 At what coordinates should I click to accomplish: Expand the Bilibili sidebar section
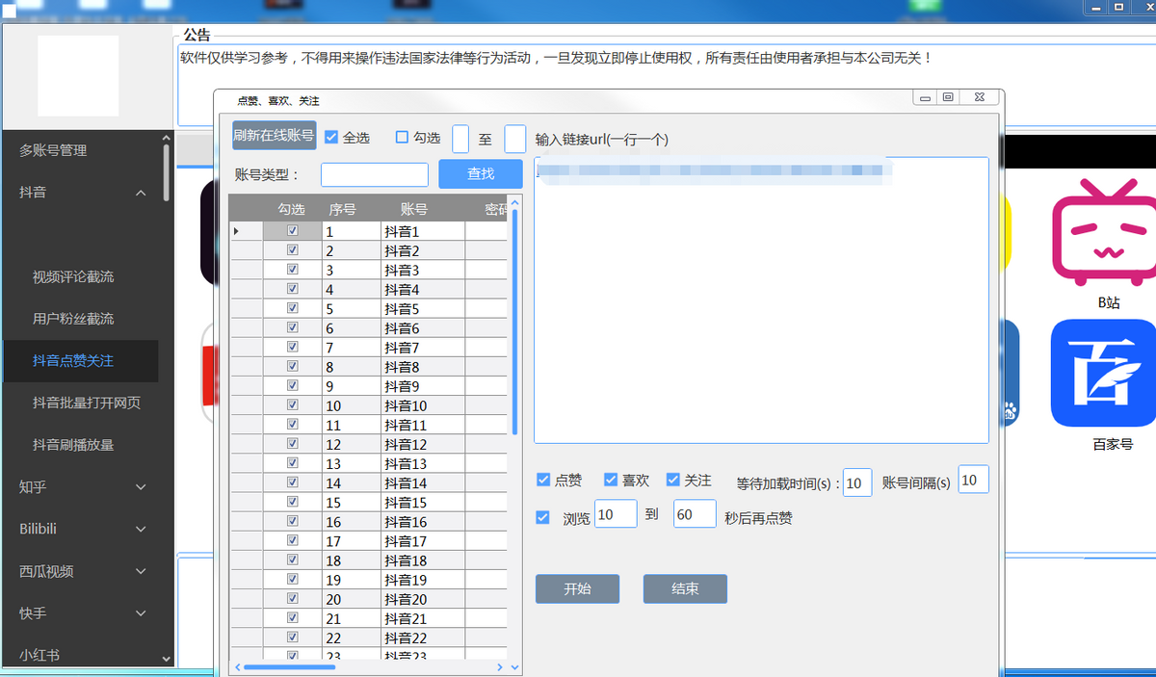[x=141, y=529]
